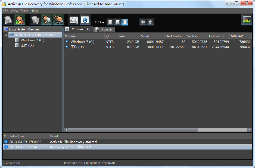The image size is (255, 168).
Task: Sort by the Volume column header
Action: (84, 36)
